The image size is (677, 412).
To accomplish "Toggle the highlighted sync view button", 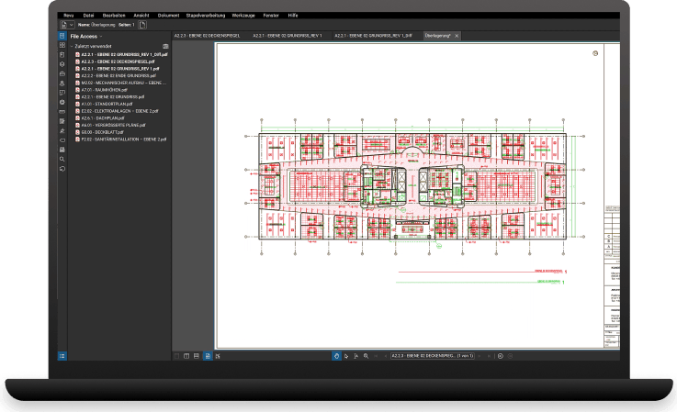I will tap(208, 356).
